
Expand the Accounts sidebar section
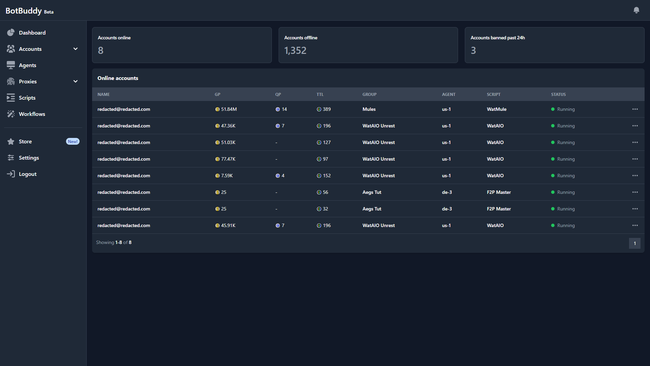tap(75, 49)
